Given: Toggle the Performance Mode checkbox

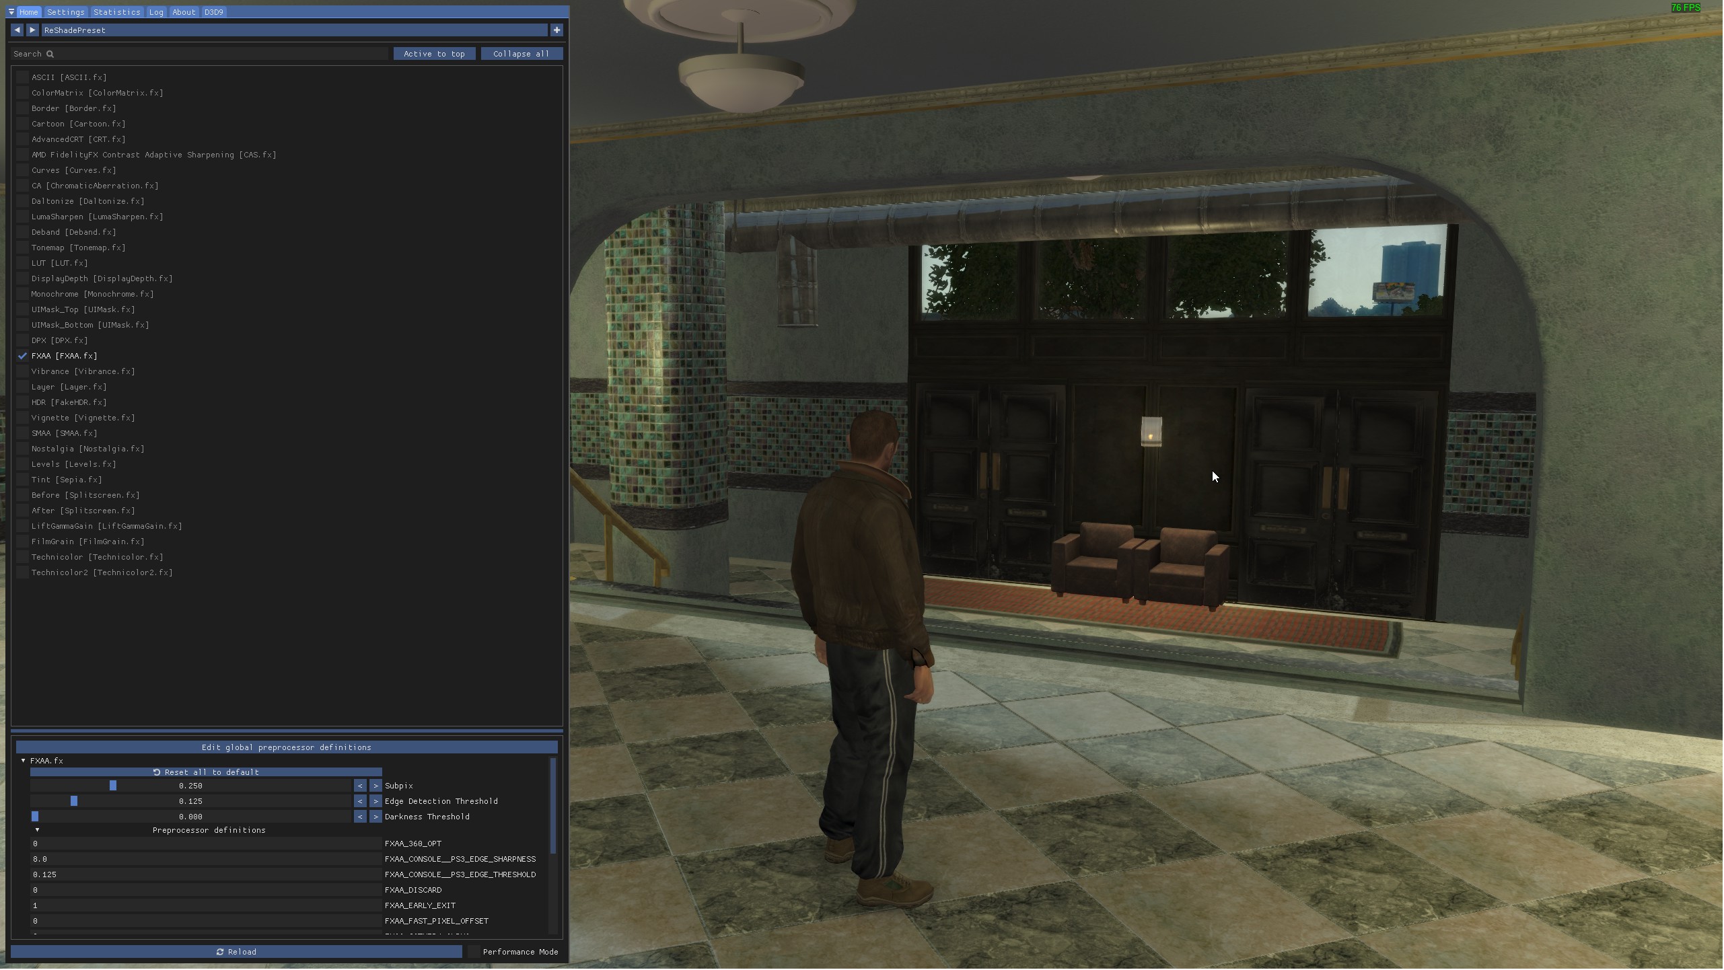Looking at the screenshot, I should (474, 953).
